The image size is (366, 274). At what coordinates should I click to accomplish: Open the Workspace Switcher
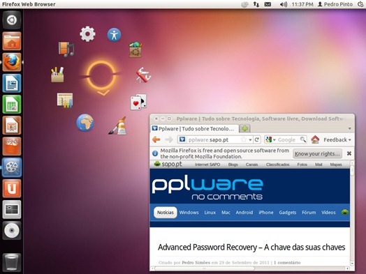tap(12, 209)
